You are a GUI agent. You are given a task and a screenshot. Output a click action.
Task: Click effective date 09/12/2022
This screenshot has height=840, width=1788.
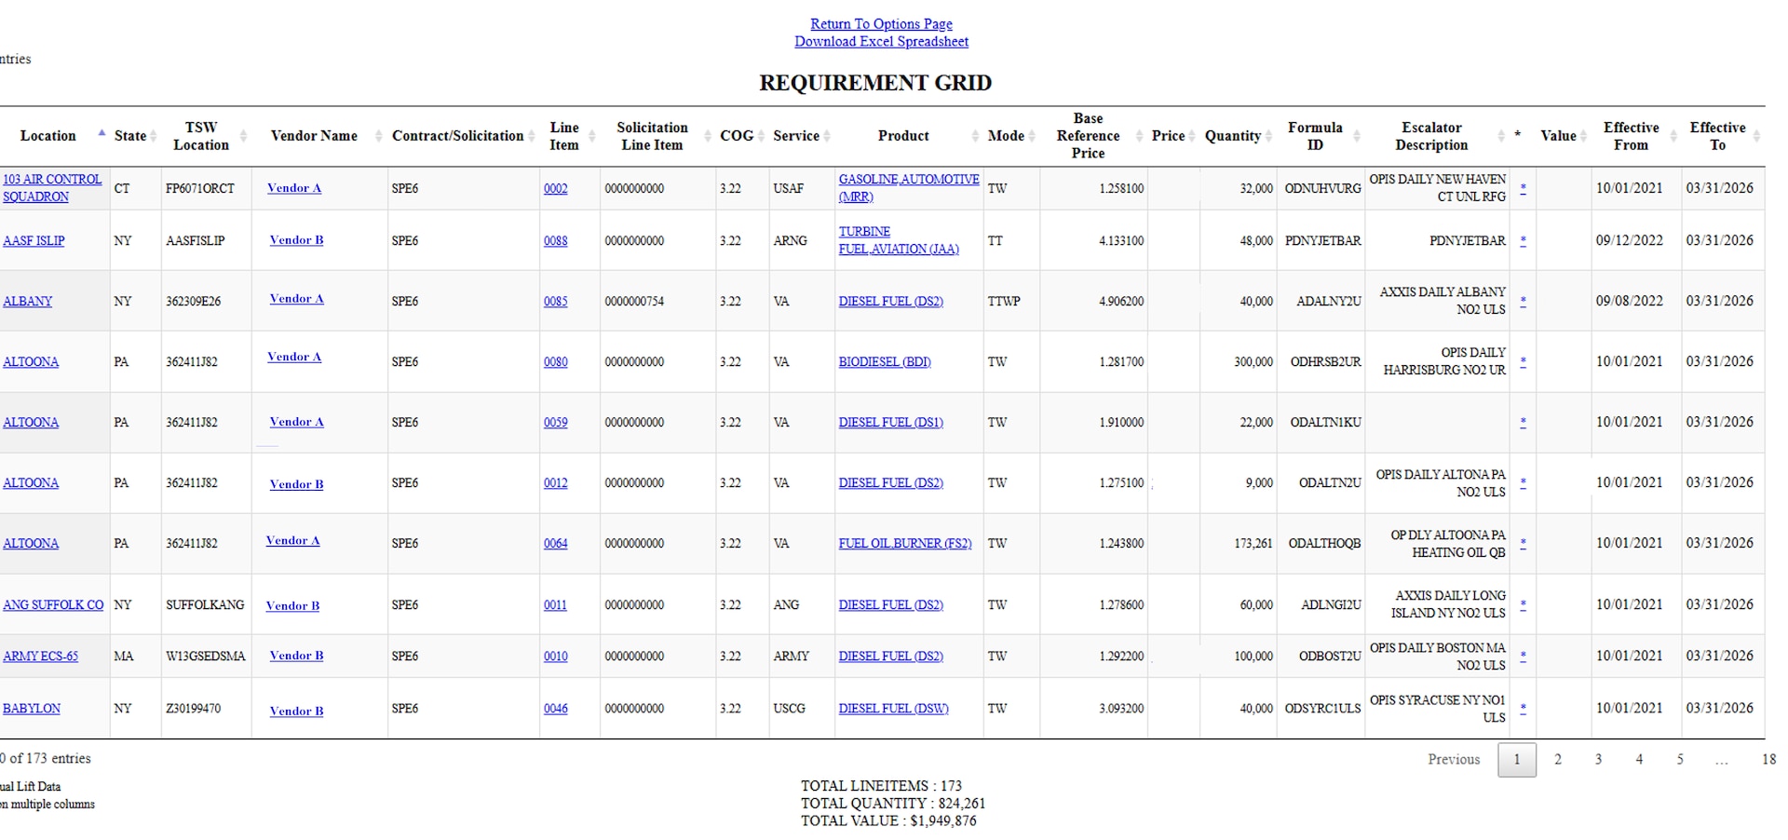click(x=1630, y=240)
